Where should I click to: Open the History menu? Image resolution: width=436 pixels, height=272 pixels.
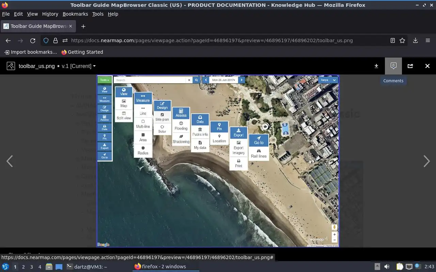pos(50,14)
